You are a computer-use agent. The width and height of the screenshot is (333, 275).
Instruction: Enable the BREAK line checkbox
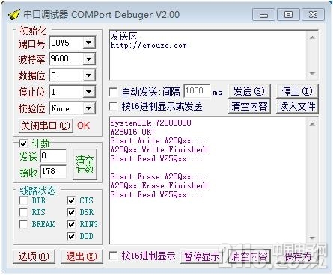click(23, 224)
